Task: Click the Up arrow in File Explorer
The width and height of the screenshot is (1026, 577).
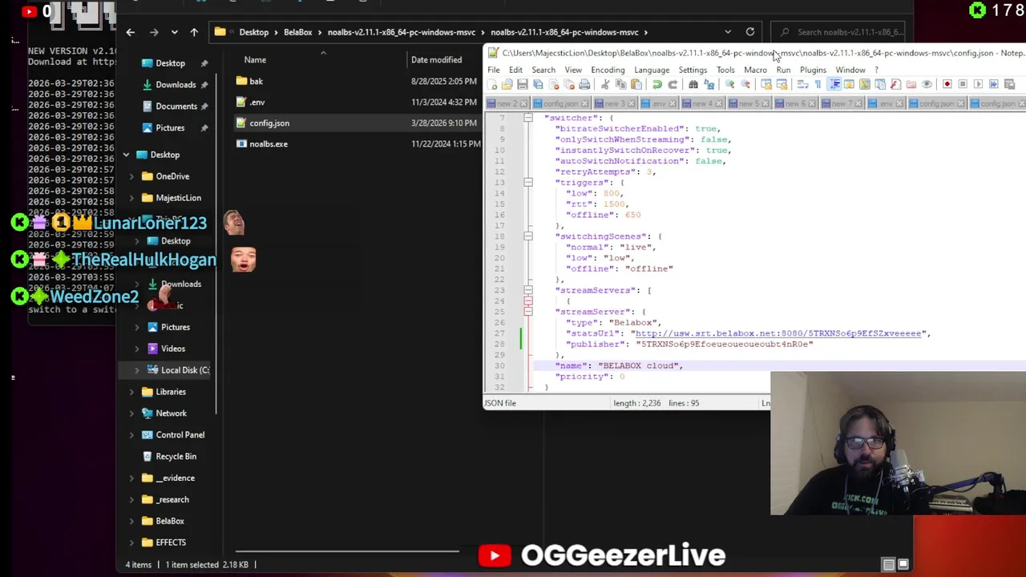Action: (194, 32)
